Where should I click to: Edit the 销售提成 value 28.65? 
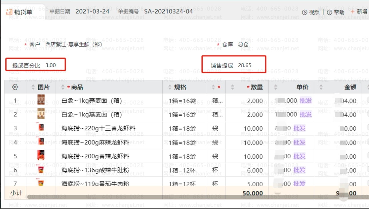[x=245, y=65]
